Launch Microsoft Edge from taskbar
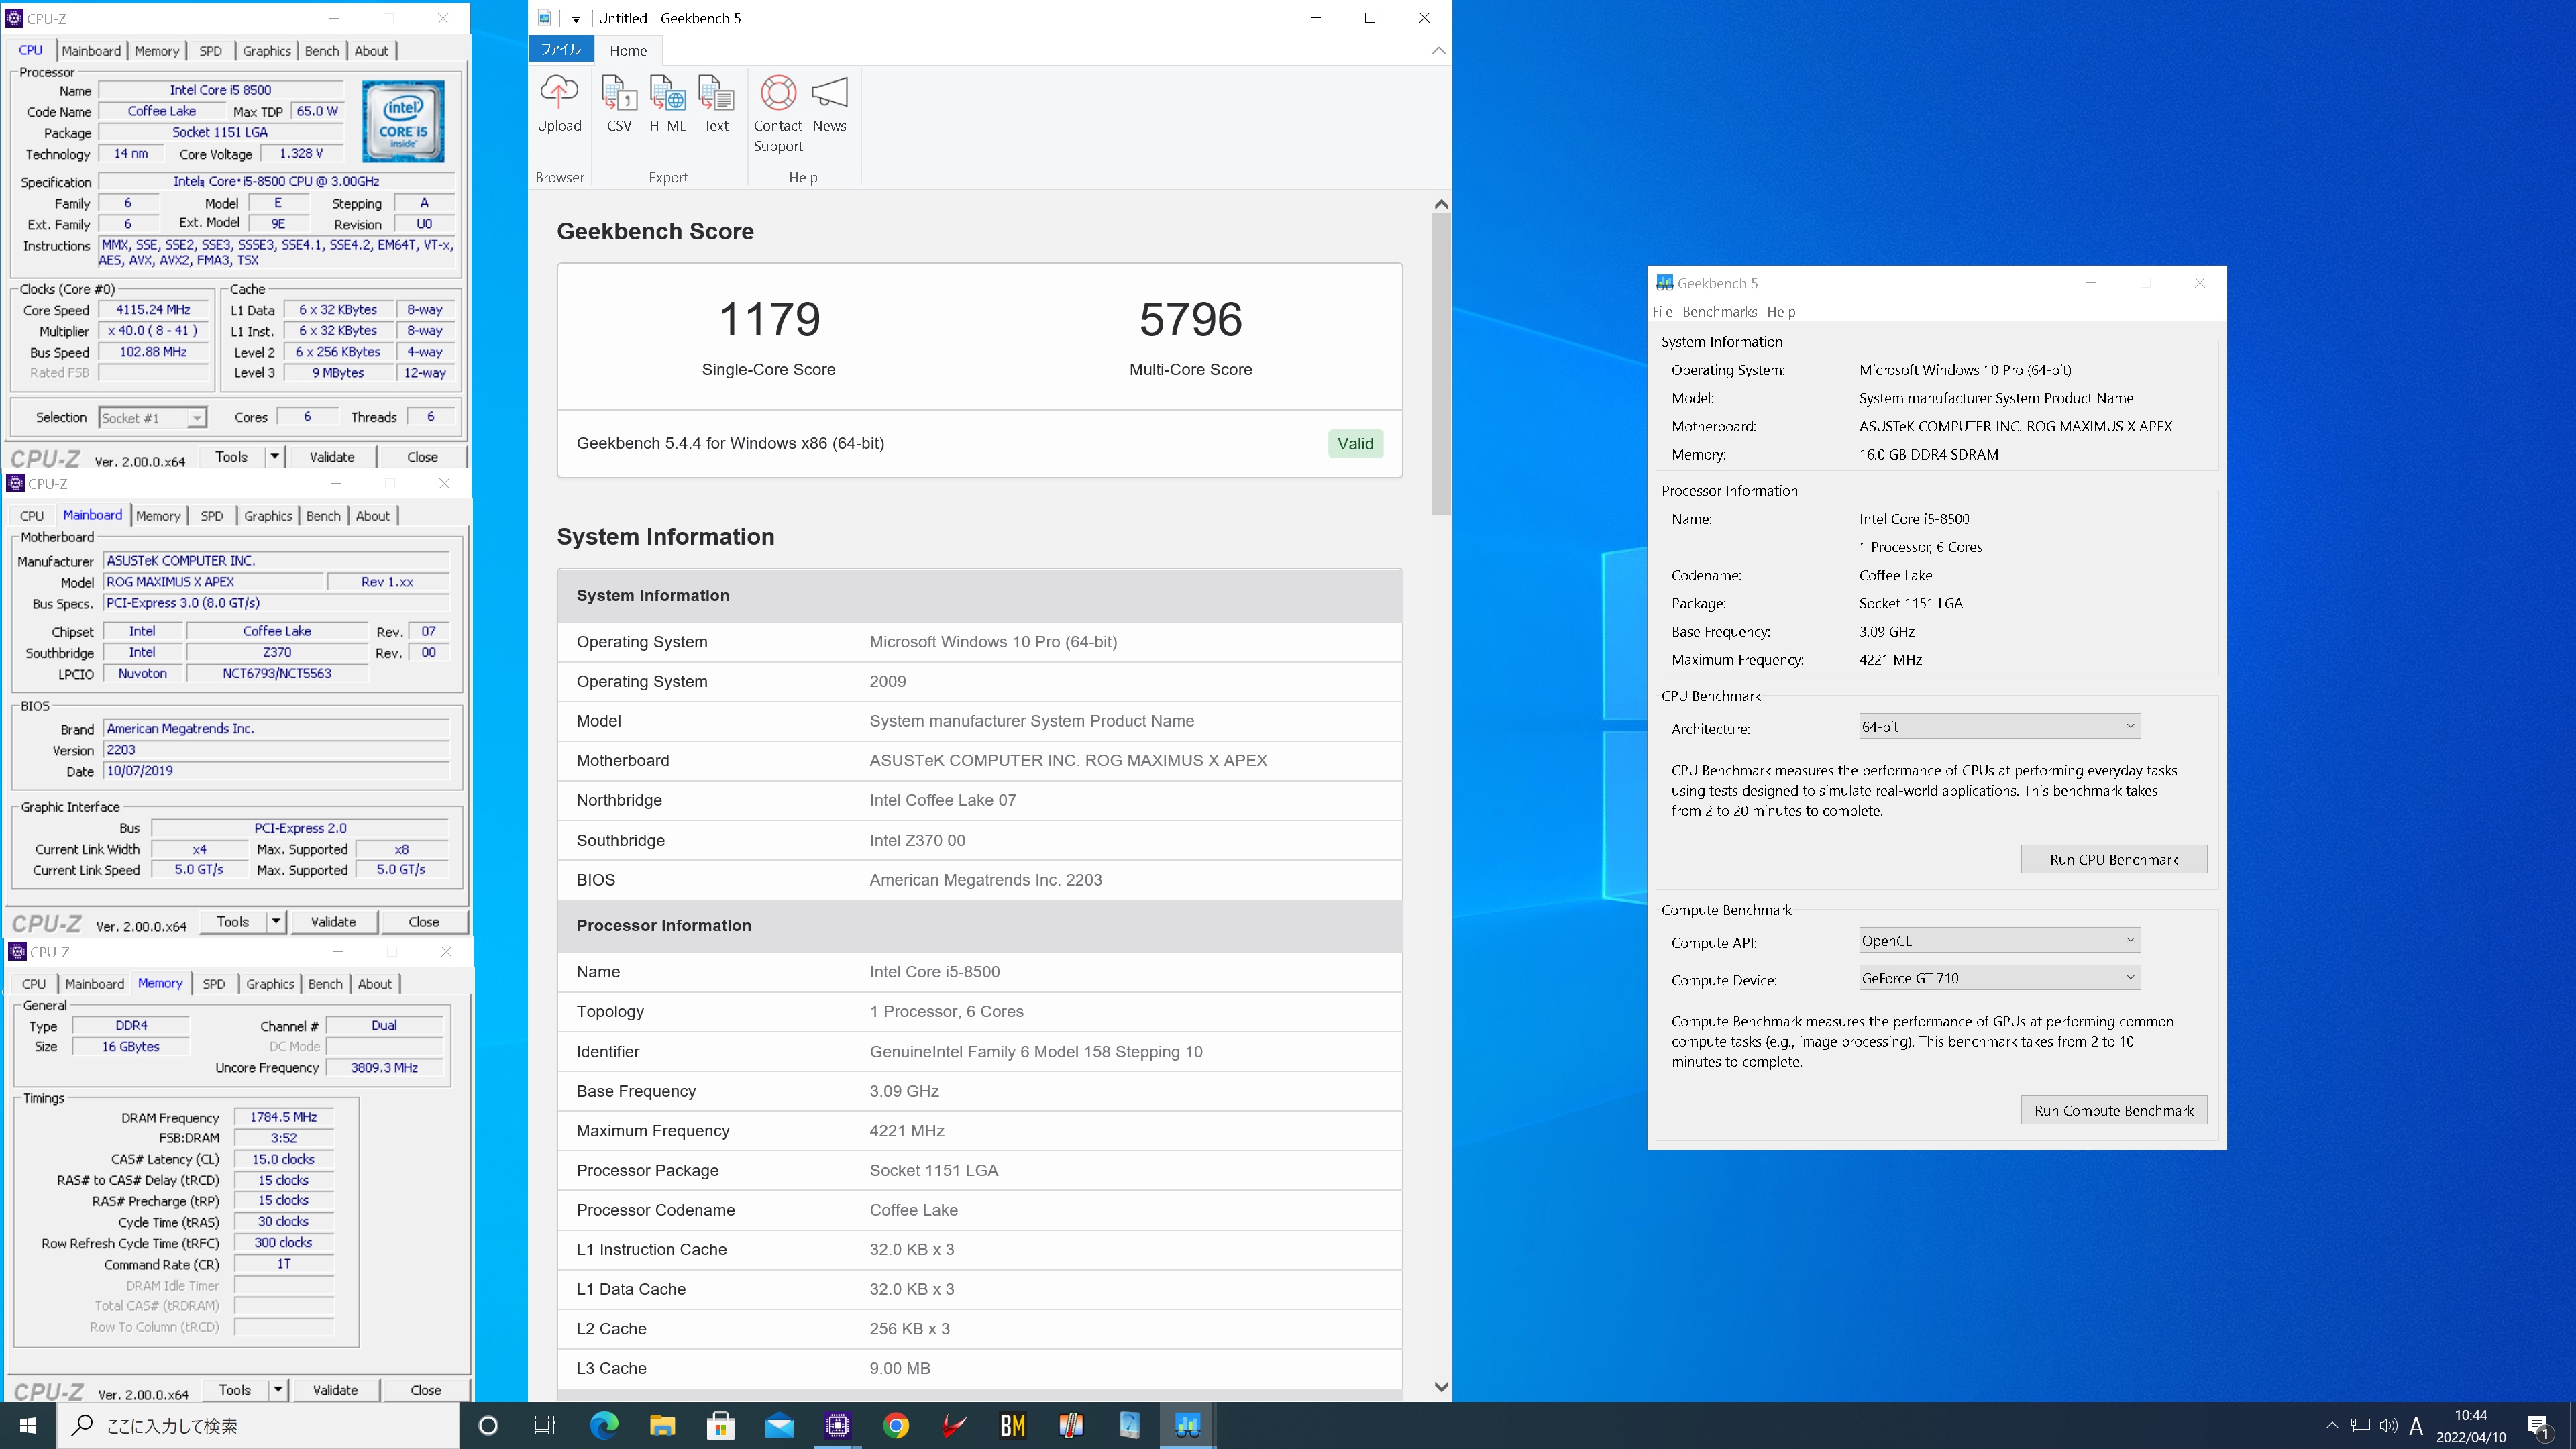 pos(604,1425)
